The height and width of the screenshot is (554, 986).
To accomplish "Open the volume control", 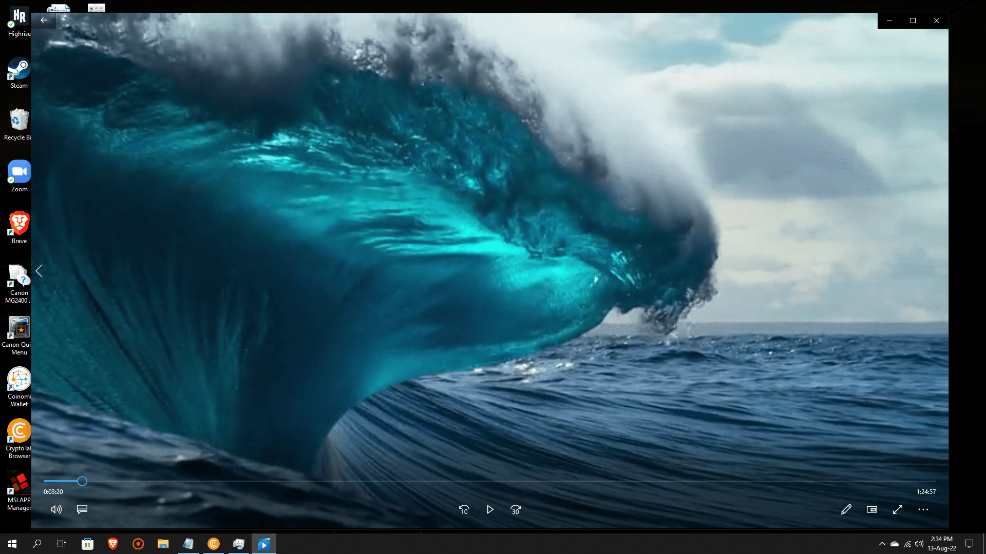I will pos(56,509).
